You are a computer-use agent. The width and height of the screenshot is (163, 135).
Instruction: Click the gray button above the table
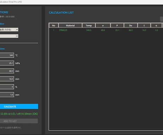point(162,19)
